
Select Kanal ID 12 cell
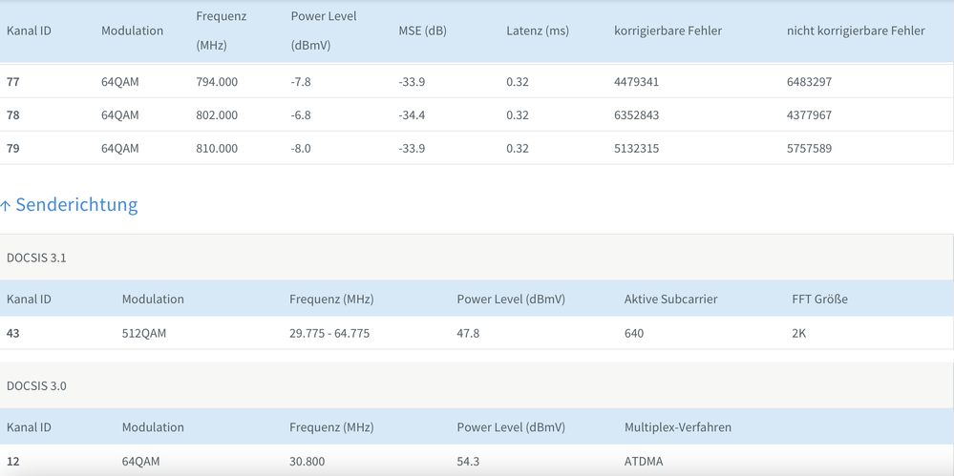coord(12,462)
